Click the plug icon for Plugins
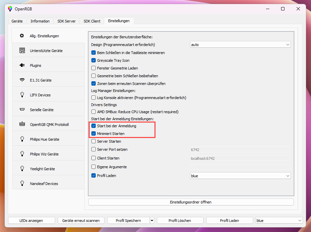The height and width of the screenshot is (232, 311). pos(22,65)
